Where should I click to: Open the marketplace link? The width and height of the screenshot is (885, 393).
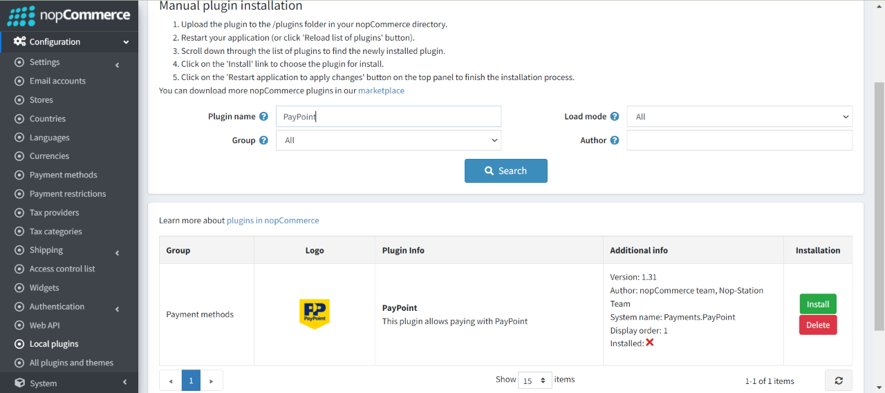(381, 90)
